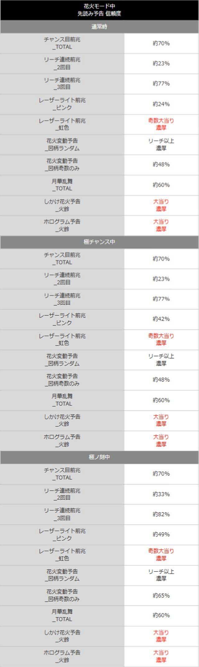199x667 pixels.
Task: Click the 約24% value cell
Action: [x=161, y=104]
